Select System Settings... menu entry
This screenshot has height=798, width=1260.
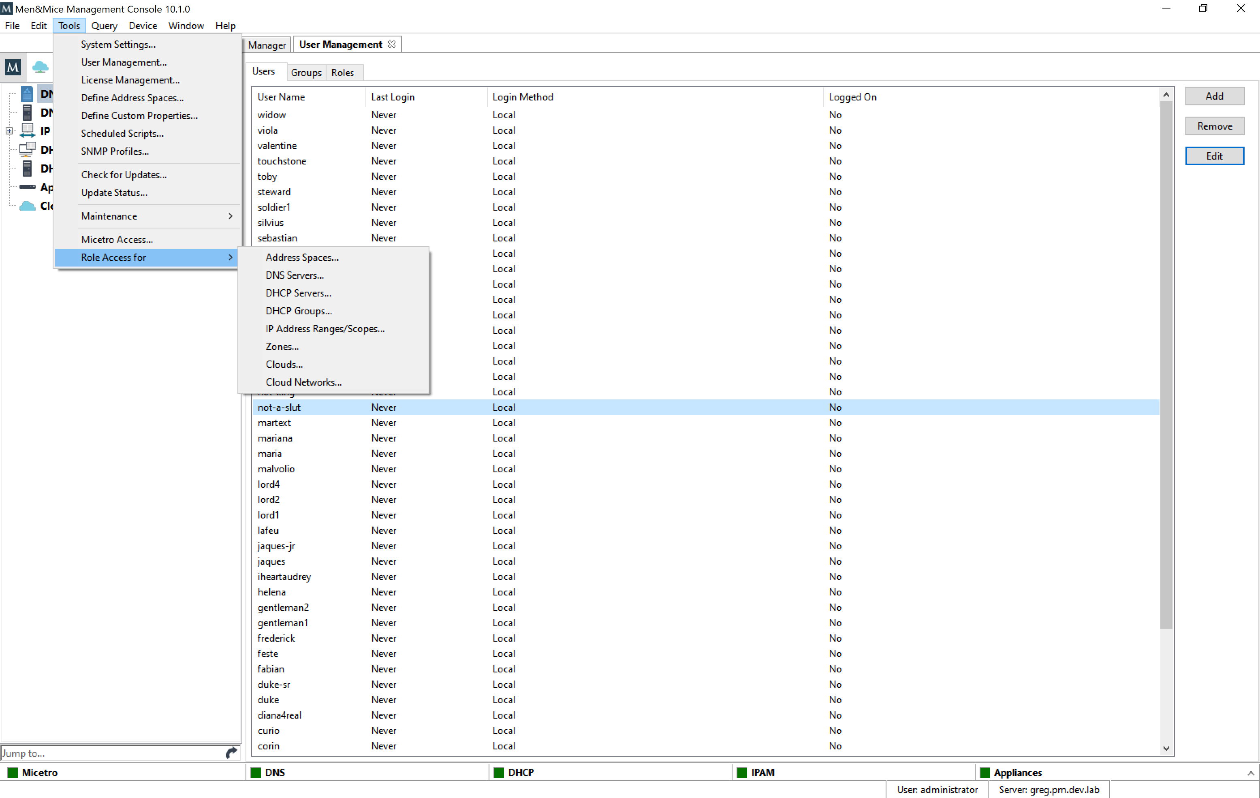click(x=118, y=45)
